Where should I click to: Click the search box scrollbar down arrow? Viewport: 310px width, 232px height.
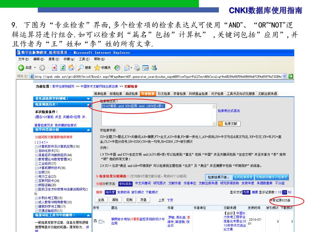[x=214, y=124]
